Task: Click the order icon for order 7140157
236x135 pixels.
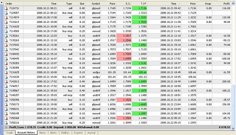Action: click(x=6, y=95)
